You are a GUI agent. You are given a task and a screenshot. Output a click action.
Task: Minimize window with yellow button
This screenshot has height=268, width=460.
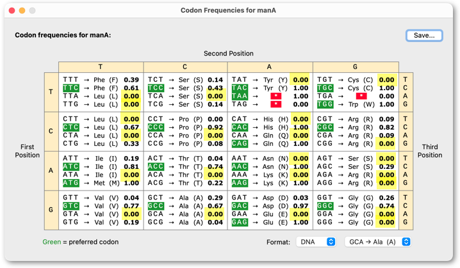(22, 10)
